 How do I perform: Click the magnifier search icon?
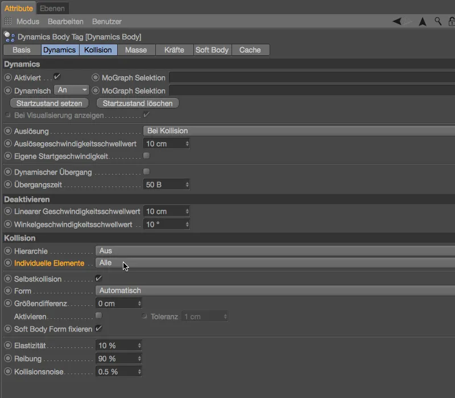click(x=438, y=22)
